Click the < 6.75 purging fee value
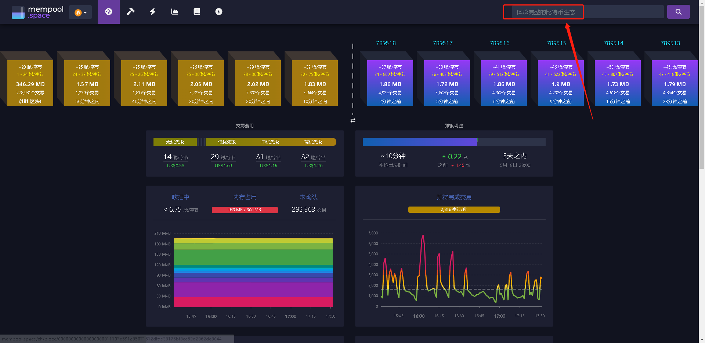The width and height of the screenshot is (705, 343). click(173, 209)
